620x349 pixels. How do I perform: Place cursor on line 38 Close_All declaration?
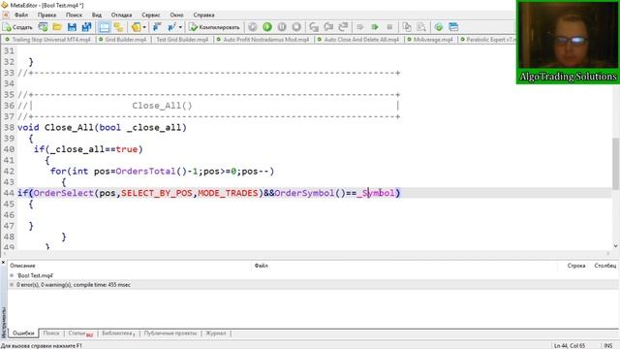(x=102, y=127)
